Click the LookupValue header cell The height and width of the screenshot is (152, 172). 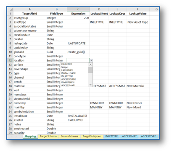click(x=138, y=14)
